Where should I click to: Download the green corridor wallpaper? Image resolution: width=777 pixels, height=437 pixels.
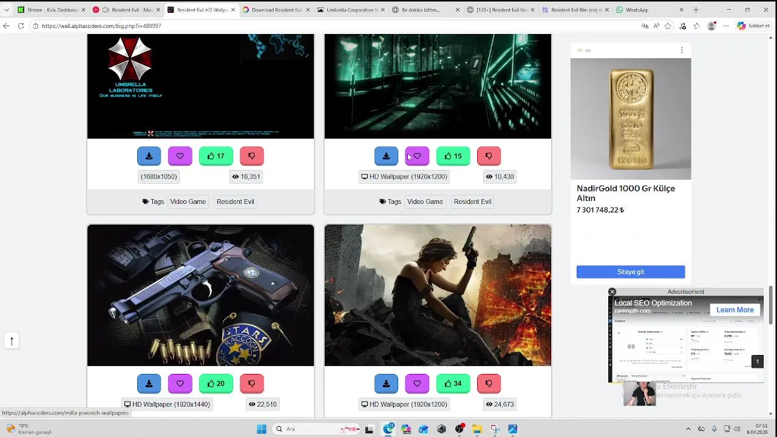386,156
